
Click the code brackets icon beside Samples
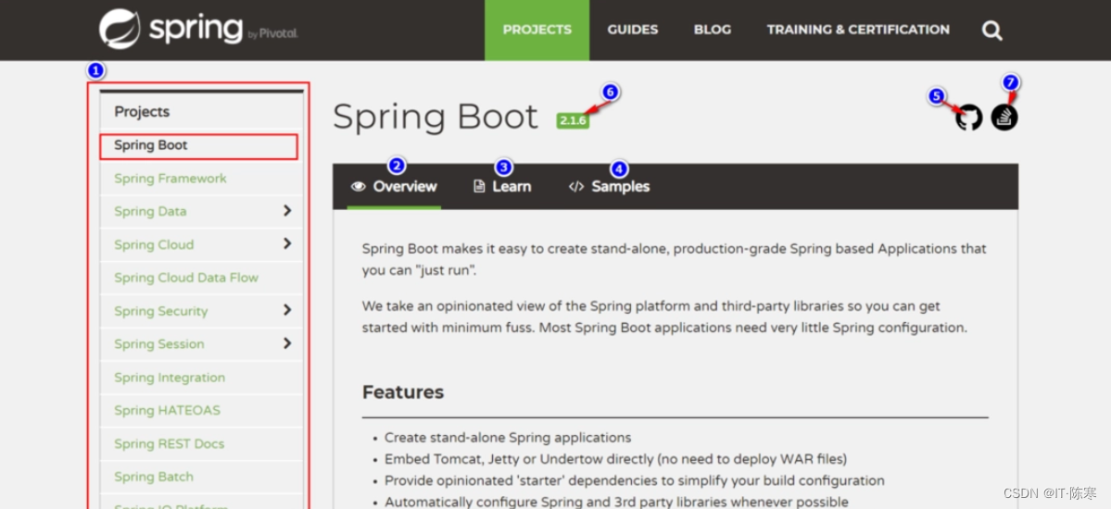[576, 187]
